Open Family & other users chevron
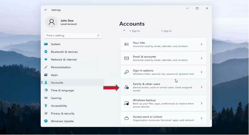The image size is (249, 135). pos(201,87)
